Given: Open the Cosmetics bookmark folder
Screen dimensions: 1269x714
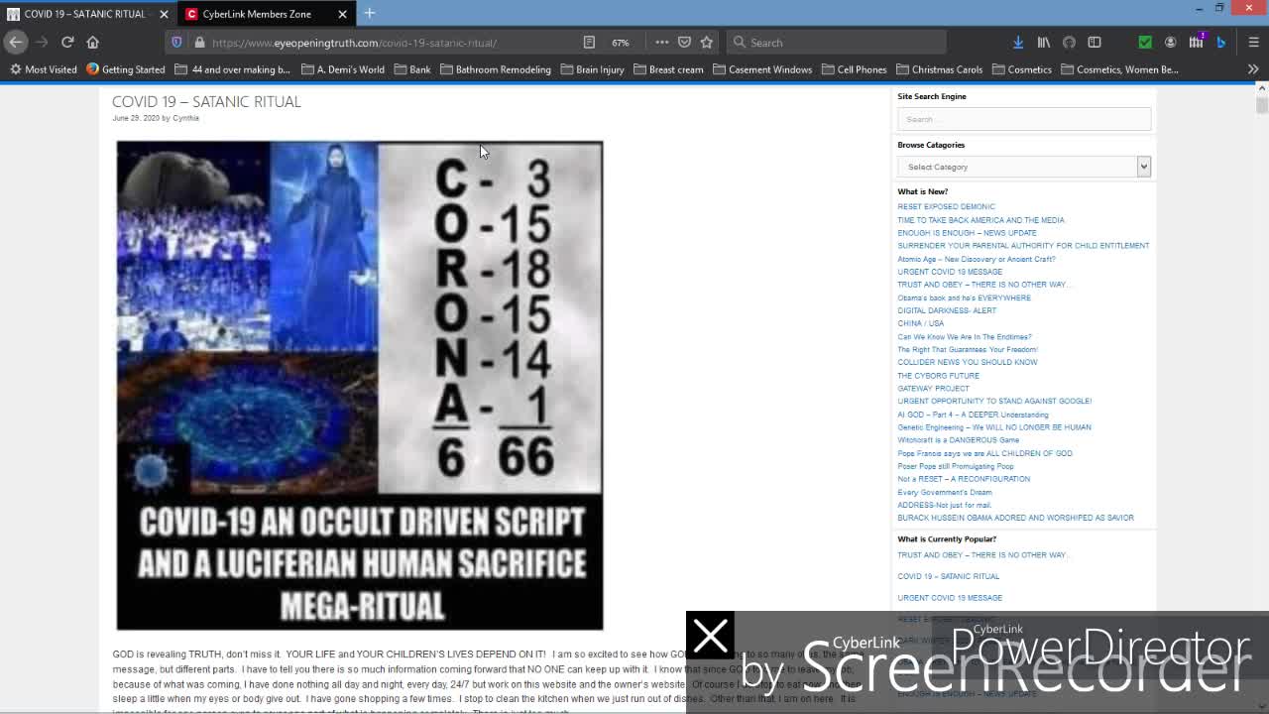Looking at the screenshot, I should point(1021,69).
